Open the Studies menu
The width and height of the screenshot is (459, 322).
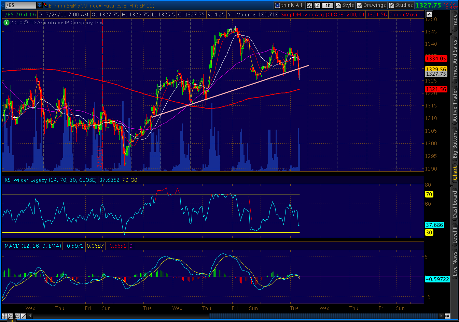(401, 5)
